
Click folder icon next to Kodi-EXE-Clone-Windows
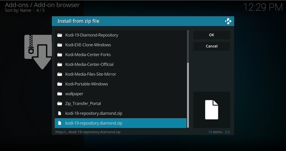[x=59, y=45]
